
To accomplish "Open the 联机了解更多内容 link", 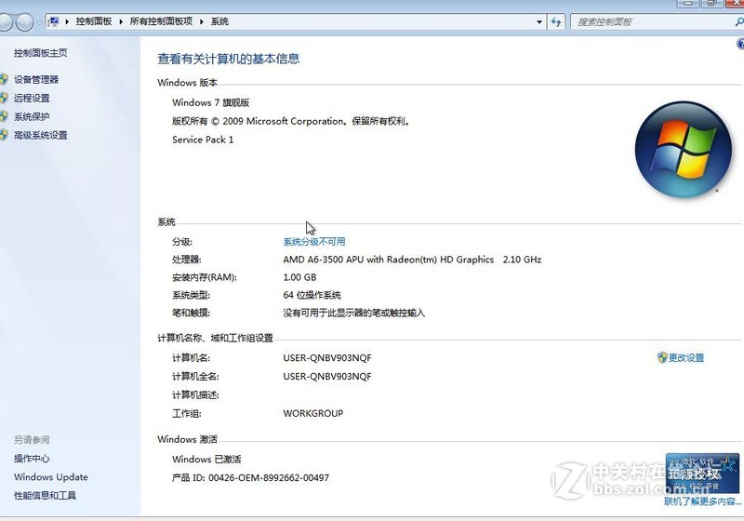I will pyautogui.click(x=703, y=502).
